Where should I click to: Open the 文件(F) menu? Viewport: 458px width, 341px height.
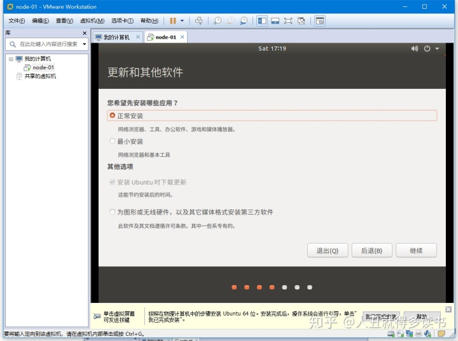pyautogui.click(x=17, y=21)
